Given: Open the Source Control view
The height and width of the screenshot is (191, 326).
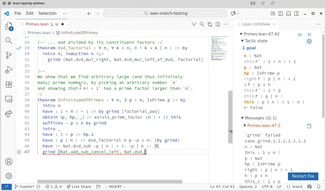Looking at the screenshot, I should pyautogui.click(x=9, y=55).
